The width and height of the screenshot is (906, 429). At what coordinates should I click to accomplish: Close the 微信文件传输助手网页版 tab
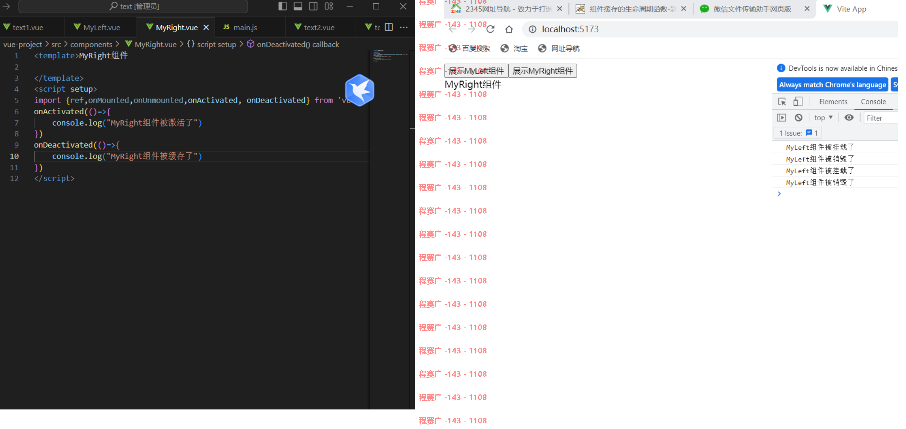tap(807, 9)
